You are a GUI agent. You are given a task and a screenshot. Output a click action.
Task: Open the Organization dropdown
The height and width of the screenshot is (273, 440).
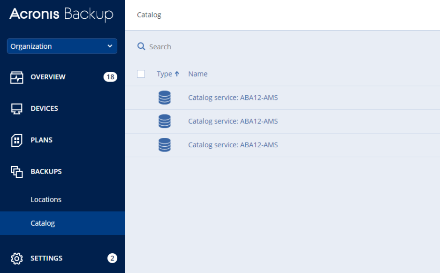tap(62, 46)
